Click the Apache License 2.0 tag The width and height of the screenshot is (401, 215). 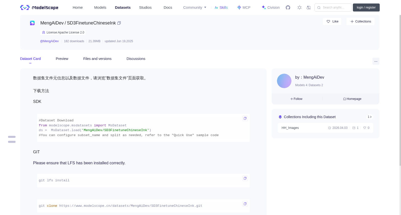click(x=63, y=32)
